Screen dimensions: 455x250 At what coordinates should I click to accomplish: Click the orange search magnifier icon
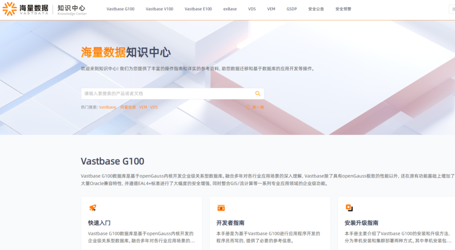click(258, 93)
